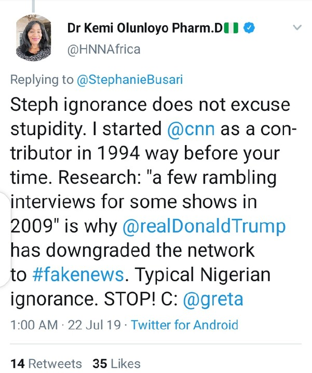
Task: Click the 1:00 AM · 22 Jul 19 timestamp
Action: coord(65,325)
